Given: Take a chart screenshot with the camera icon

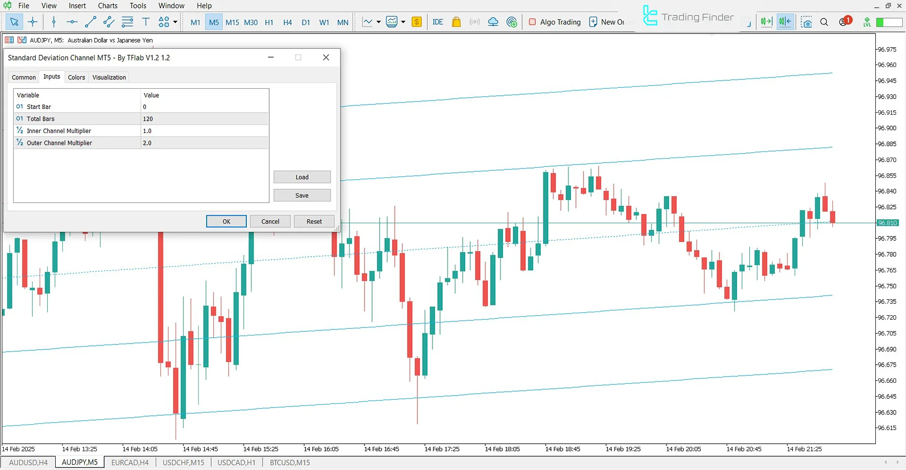Looking at the screenshot, I should [x=806, y=22].
